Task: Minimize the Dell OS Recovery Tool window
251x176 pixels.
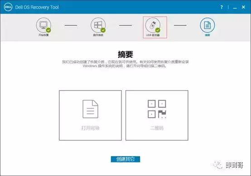Action: click(235, 7)
